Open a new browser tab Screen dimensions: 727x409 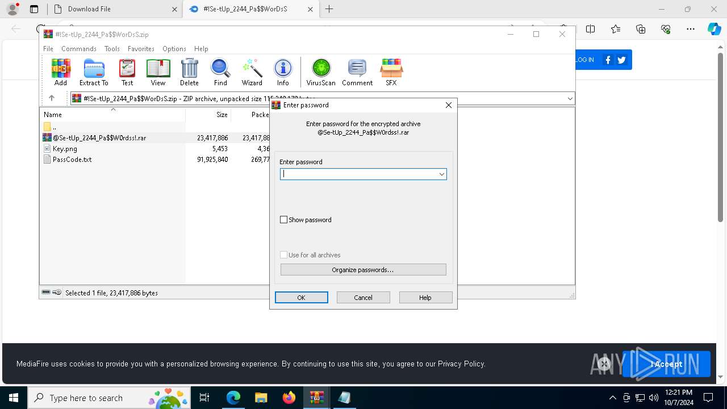pyautogui.click(x=329, y=9)
